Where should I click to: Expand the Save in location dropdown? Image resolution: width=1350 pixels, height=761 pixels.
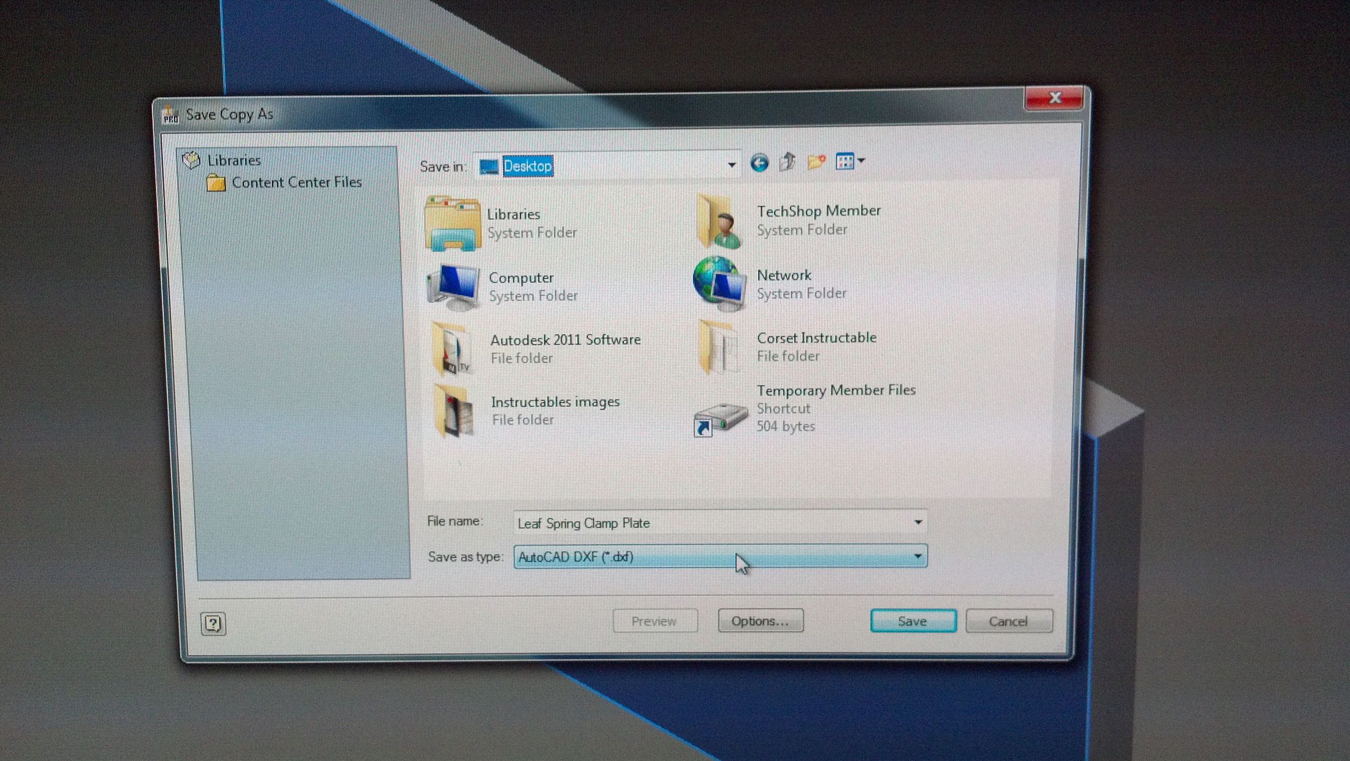731,164
